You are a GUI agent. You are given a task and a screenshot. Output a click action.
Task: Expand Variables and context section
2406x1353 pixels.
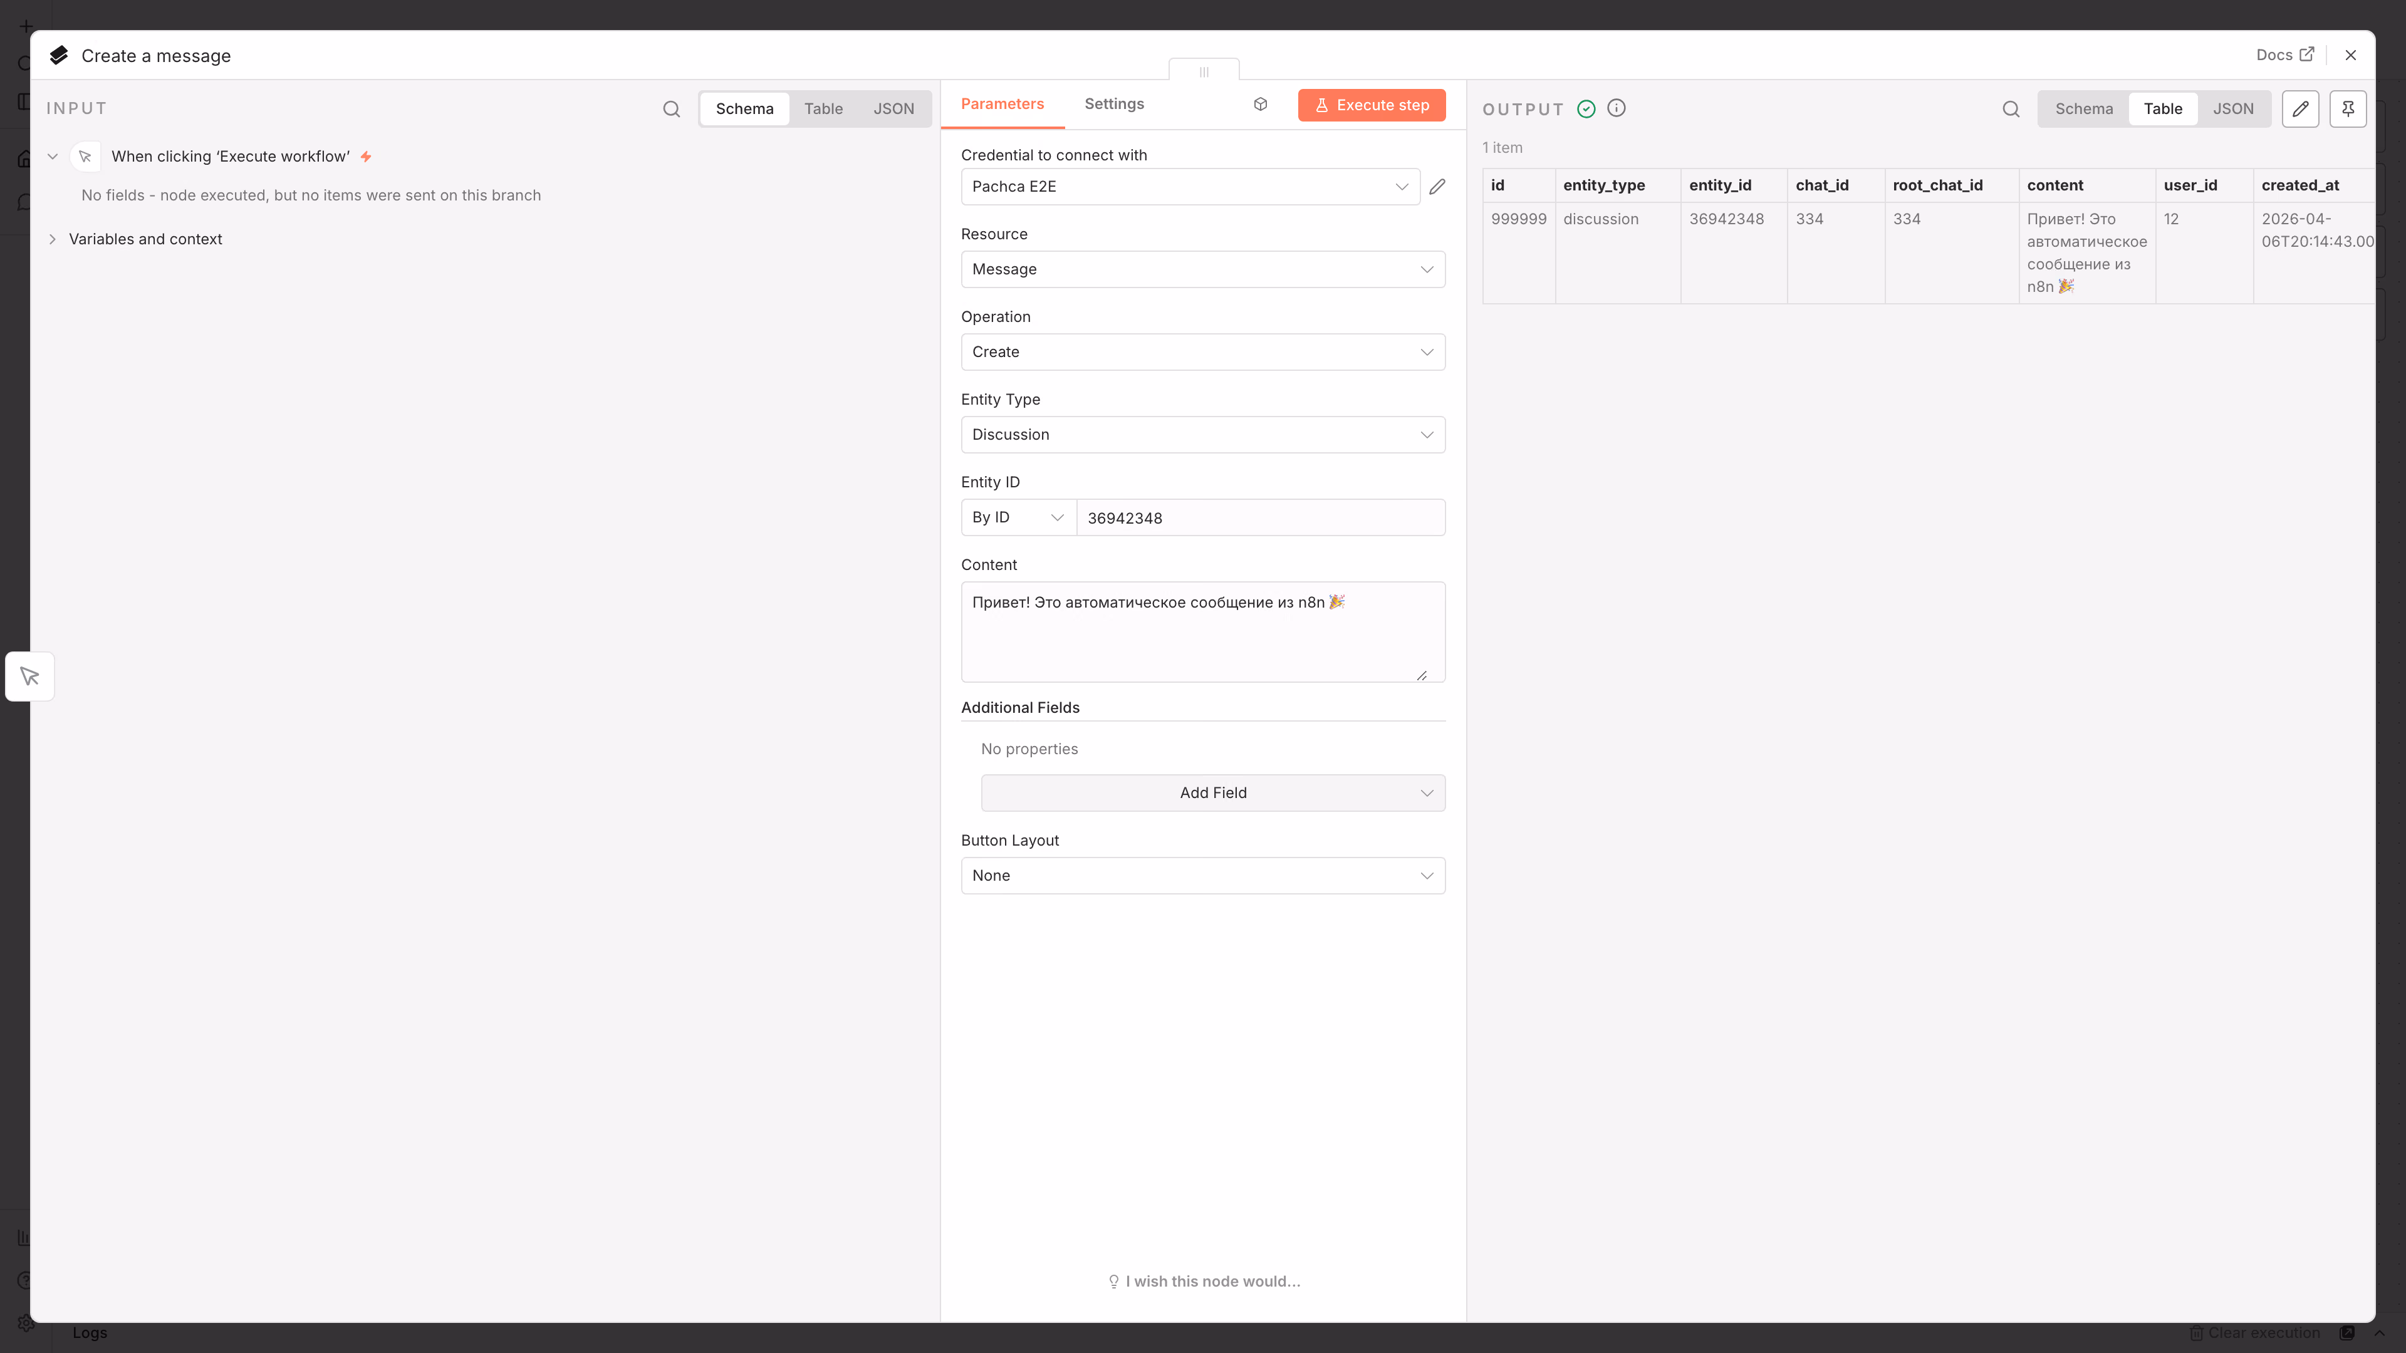[145, 239]
